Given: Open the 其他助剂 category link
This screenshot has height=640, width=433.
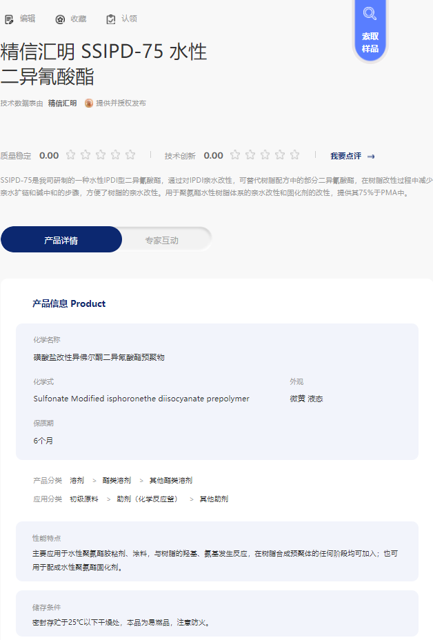Looking at the screenshot, I should 214,499.
